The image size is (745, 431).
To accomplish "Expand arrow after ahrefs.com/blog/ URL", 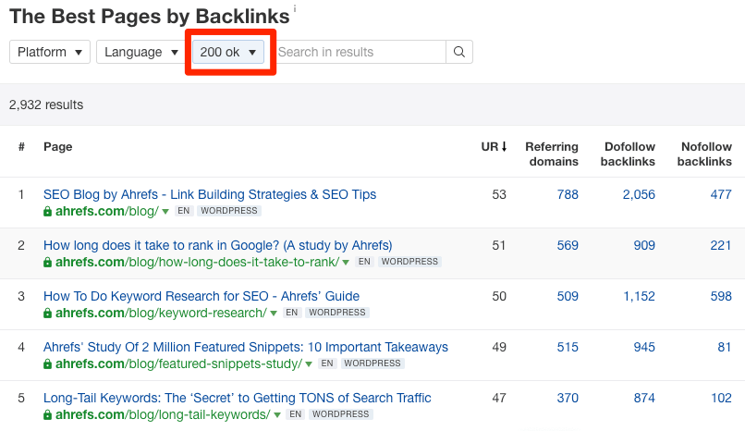I will point(165,212).
